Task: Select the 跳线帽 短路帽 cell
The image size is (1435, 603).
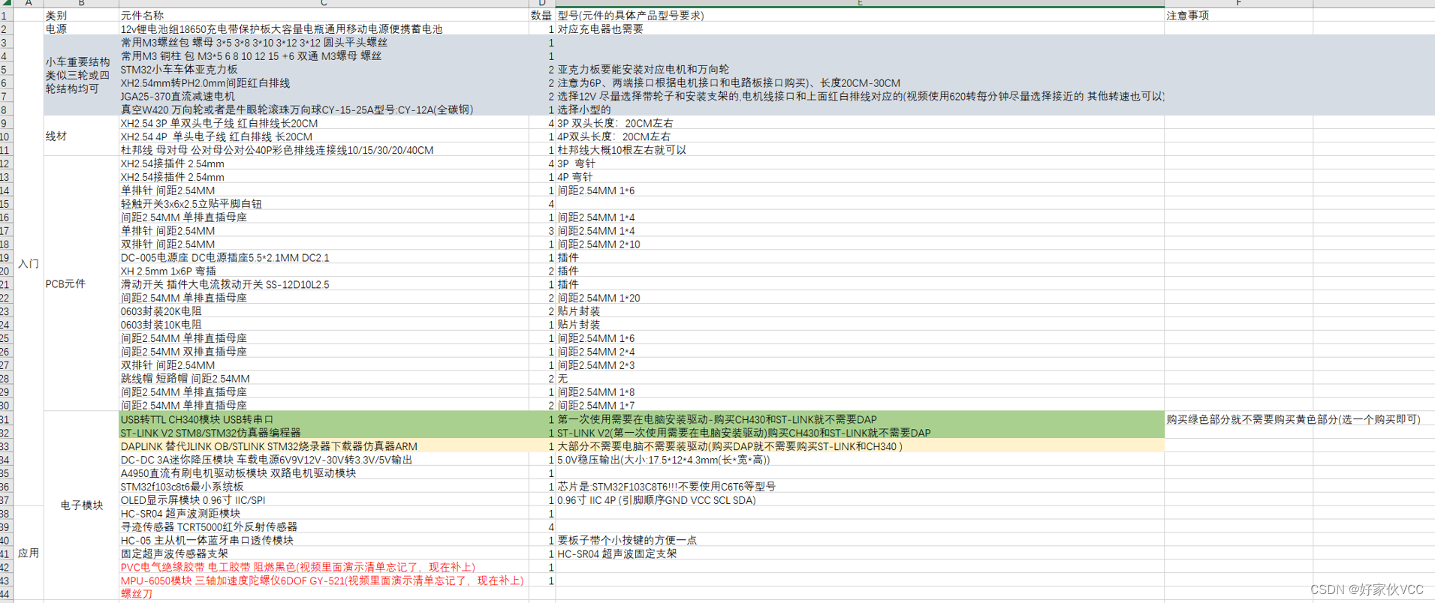Action: [x=324, y=379]
